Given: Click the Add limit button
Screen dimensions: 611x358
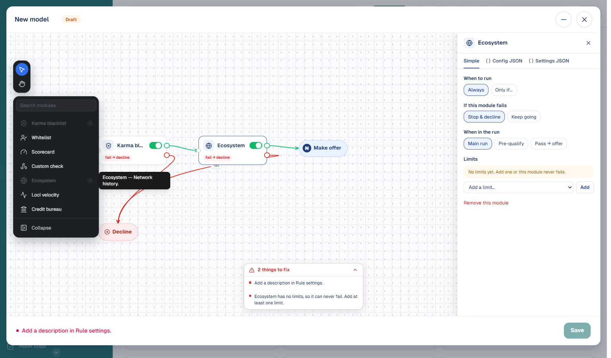Looking at the screenshot, I should click(585, 187).
